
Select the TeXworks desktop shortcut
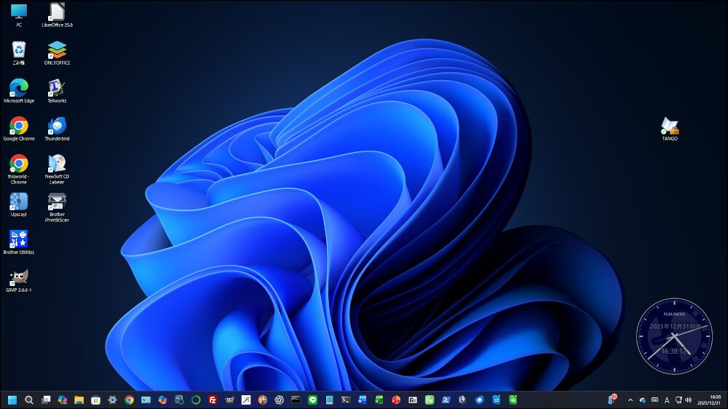(x=57, y=88)
